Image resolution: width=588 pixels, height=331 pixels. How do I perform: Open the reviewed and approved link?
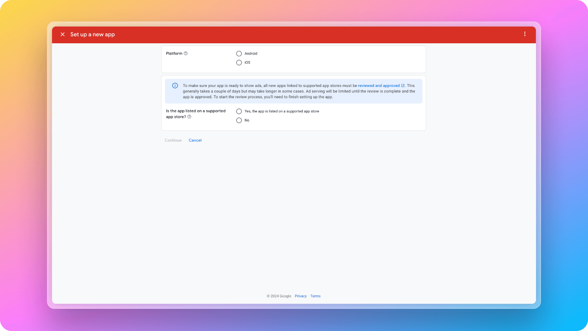[x=378, y=86]
